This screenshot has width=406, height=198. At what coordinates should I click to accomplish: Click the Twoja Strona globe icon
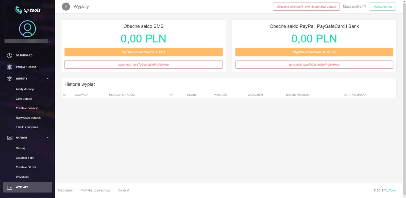10,67
